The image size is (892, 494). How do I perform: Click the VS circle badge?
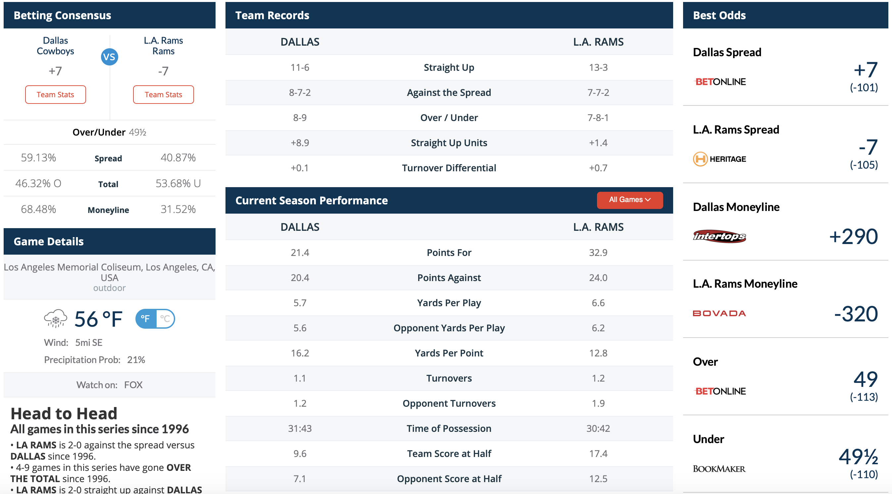click(x=109, y=57)
